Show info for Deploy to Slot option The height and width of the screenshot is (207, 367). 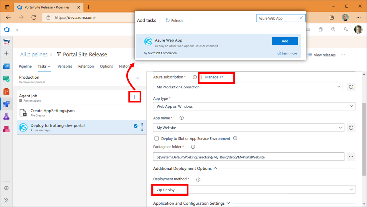coord(235,138)
